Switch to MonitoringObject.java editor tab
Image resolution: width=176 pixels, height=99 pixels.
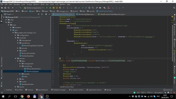86,14
